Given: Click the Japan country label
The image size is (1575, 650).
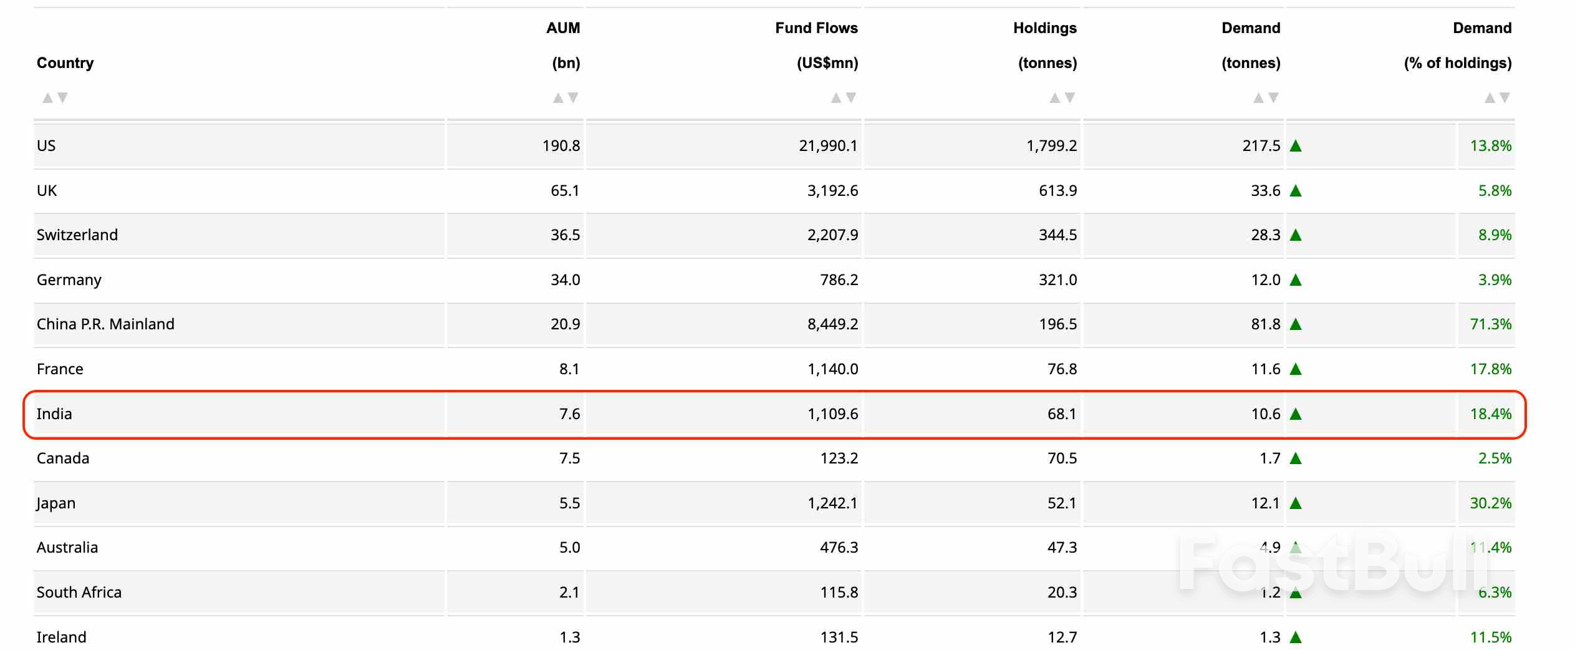Looking at the screenshot, I should (56, 503).
